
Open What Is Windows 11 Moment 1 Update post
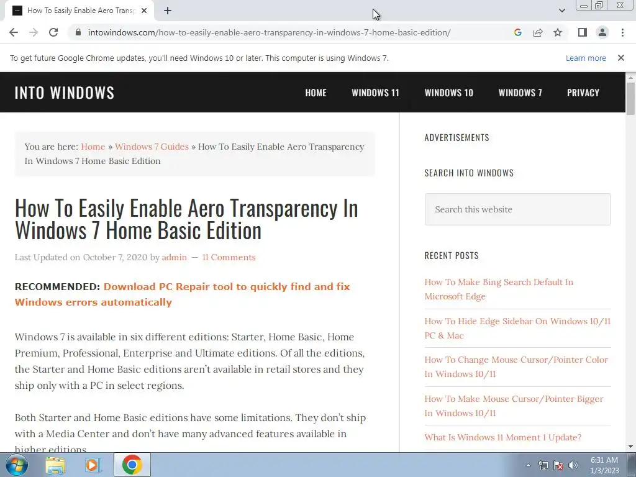coord(503,437)
